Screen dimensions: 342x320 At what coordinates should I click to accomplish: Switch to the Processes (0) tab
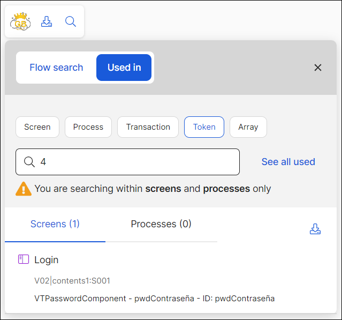pos(161,224)
